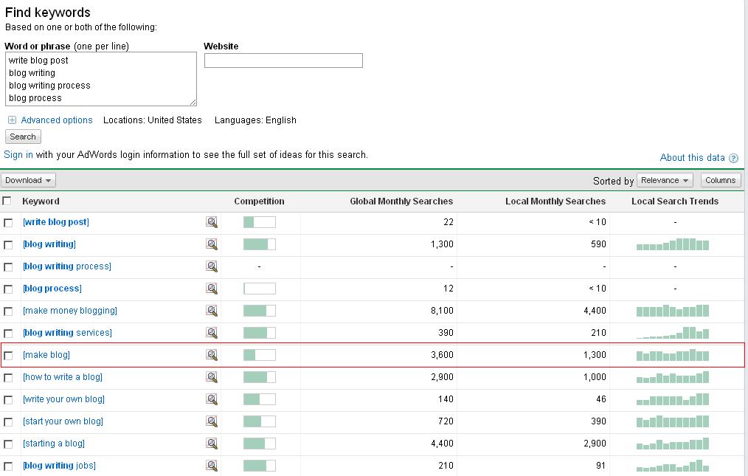Click magnifier icon beside 'write blog post'
This screenshot has width=748, height=476.
pyautogui.click(x=212, y=222)
